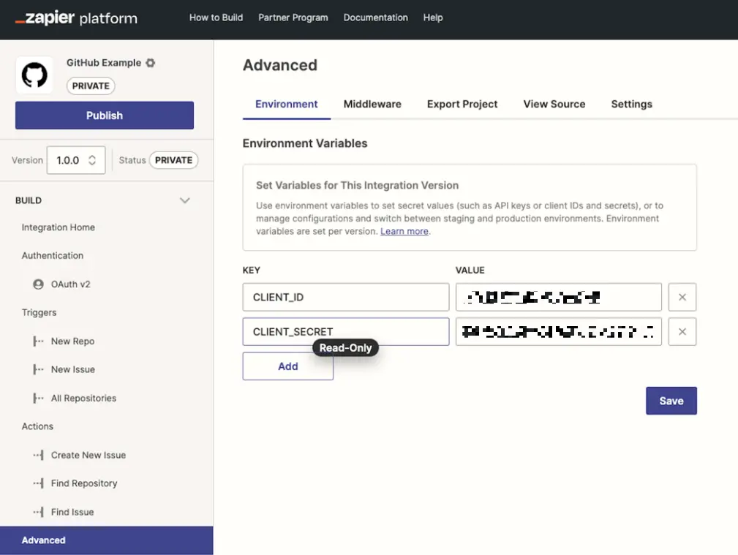Open the Triggers section
This screenshot has width=738, height=555.
(39, 312)
